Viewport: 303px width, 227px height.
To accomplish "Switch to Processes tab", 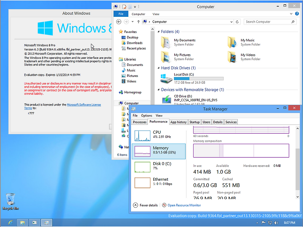I will (x=140, y=122).
